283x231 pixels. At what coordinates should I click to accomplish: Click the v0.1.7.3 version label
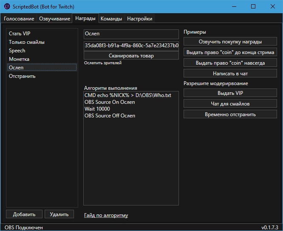(x=270, y=228)
